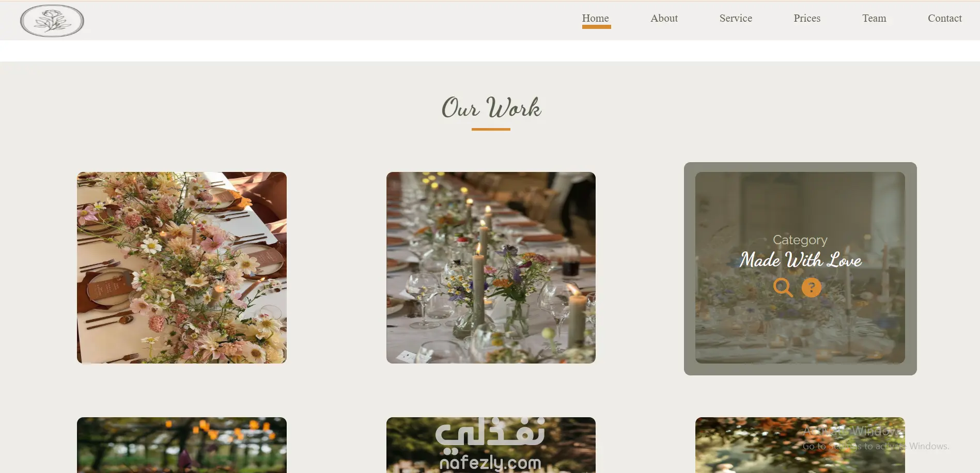
Task: Go to the Home menu item
Action: tap(596, 18)
